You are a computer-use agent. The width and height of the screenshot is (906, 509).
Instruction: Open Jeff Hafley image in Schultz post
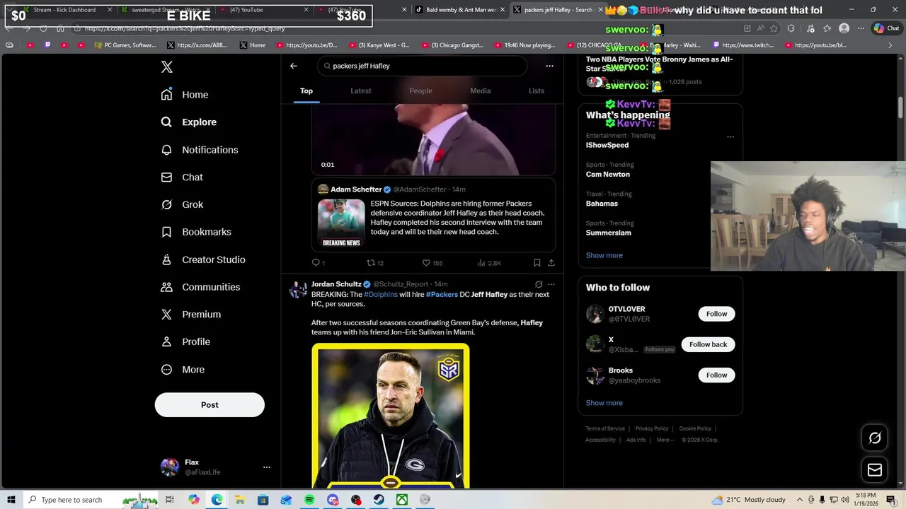[x=391, y=416]
